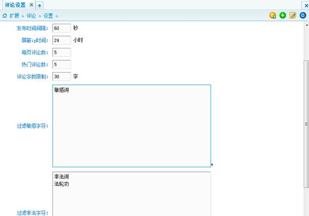
Task: Open a new tab with plus button
Action: click(x=39, y=5)
